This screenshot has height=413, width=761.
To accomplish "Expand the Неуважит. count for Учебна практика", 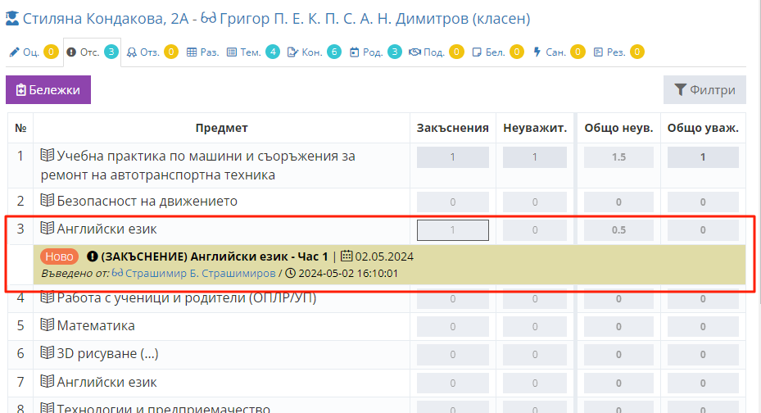I will click(535, 157).
